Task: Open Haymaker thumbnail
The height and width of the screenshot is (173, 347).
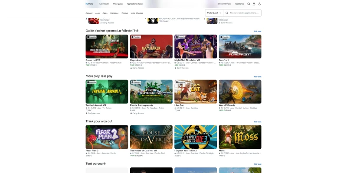Action: pyautogui.click(x=151, y=46)
